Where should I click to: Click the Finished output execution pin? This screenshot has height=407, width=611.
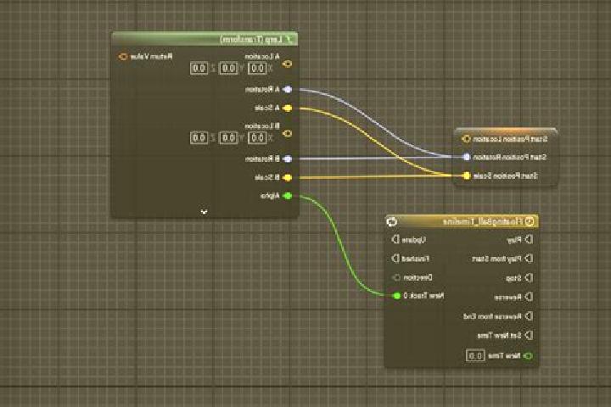[x=395, y=259]
